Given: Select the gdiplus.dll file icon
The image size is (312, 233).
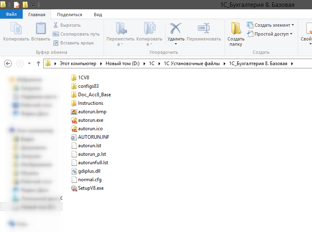Looking at the screenshot, I should click(x=74, y=171).
